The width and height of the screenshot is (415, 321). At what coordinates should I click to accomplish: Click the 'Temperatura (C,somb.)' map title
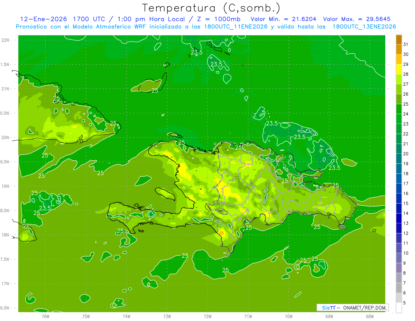click(211, 8)
